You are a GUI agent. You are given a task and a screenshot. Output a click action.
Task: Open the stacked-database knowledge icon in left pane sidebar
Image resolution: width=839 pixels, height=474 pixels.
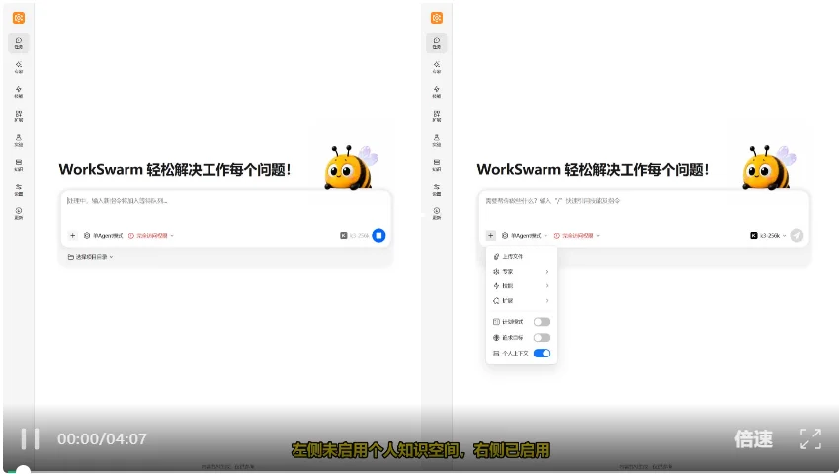[x=19, y=165]
